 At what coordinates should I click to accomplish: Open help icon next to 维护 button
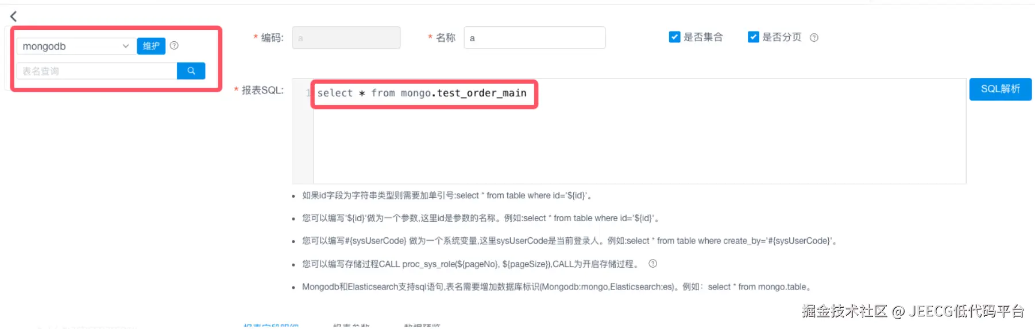174,45
